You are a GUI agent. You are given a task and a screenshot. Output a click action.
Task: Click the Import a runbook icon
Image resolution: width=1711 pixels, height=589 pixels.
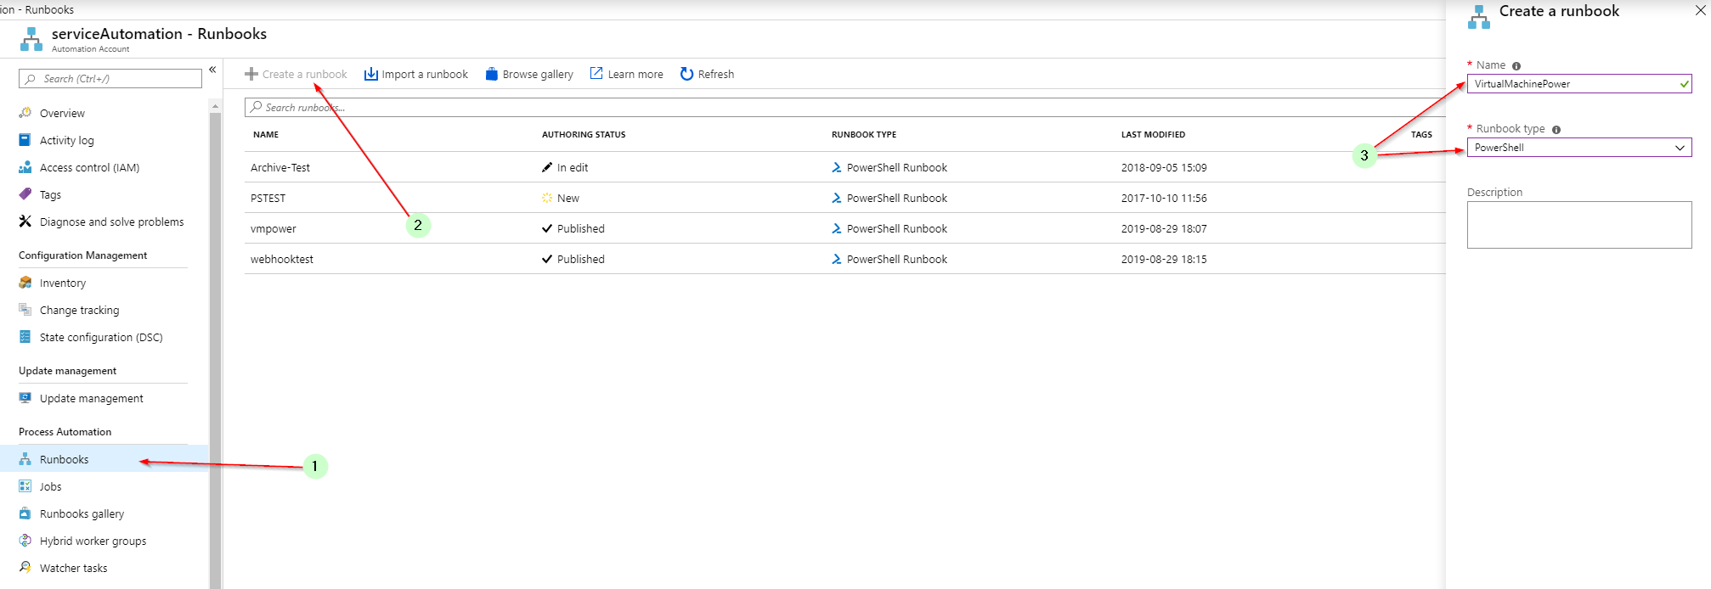coord(371,75)
